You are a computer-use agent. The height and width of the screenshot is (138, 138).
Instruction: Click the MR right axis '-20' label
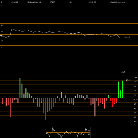coord(135,104)
